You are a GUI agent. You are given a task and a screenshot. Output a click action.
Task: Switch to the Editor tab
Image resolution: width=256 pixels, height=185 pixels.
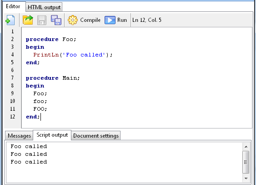pyautogui.click(x=13, y=6)
